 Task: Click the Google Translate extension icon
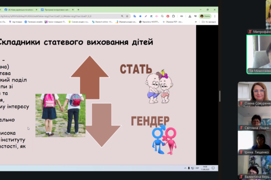click(135, 16)
